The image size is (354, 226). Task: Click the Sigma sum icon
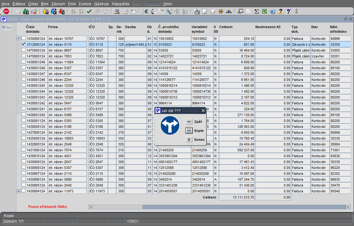pyautogui.click(x=257, y=11)
